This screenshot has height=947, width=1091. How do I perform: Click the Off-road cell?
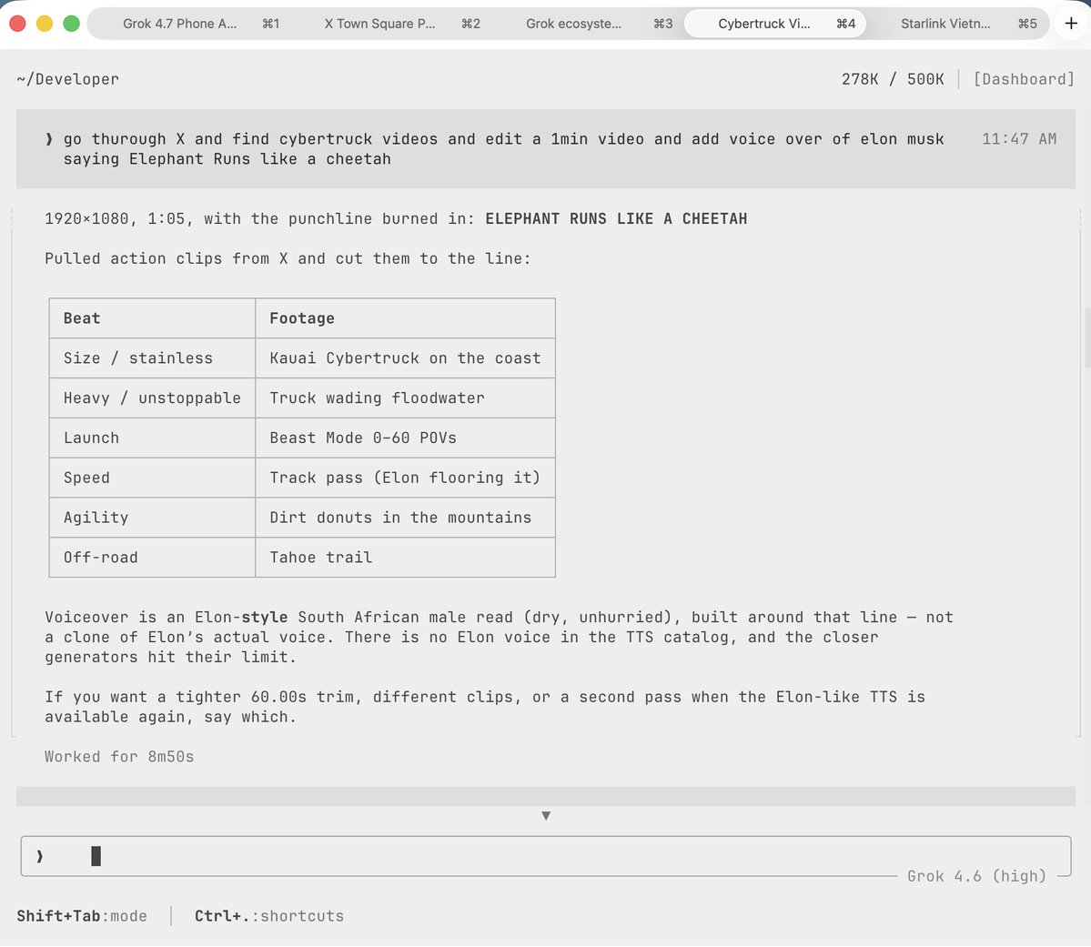152,558
